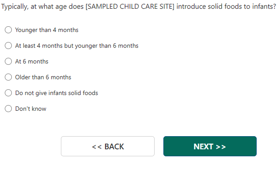Pick the 'Don't know' radio circle
The height and width of the screenshot is (169, 279).
8,109
